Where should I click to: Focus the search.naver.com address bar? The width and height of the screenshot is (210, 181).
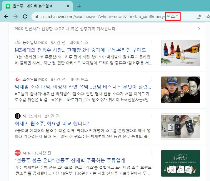click(110, 16)
